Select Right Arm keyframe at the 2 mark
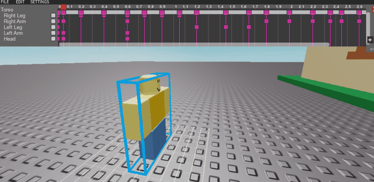374x182 pixels. [289, 21]
